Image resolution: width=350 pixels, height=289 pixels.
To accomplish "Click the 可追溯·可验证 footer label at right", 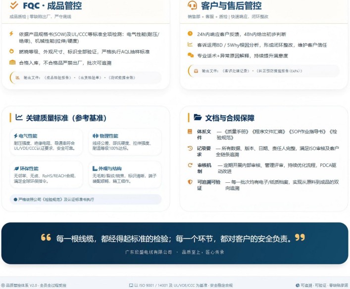I will (322, 285).
